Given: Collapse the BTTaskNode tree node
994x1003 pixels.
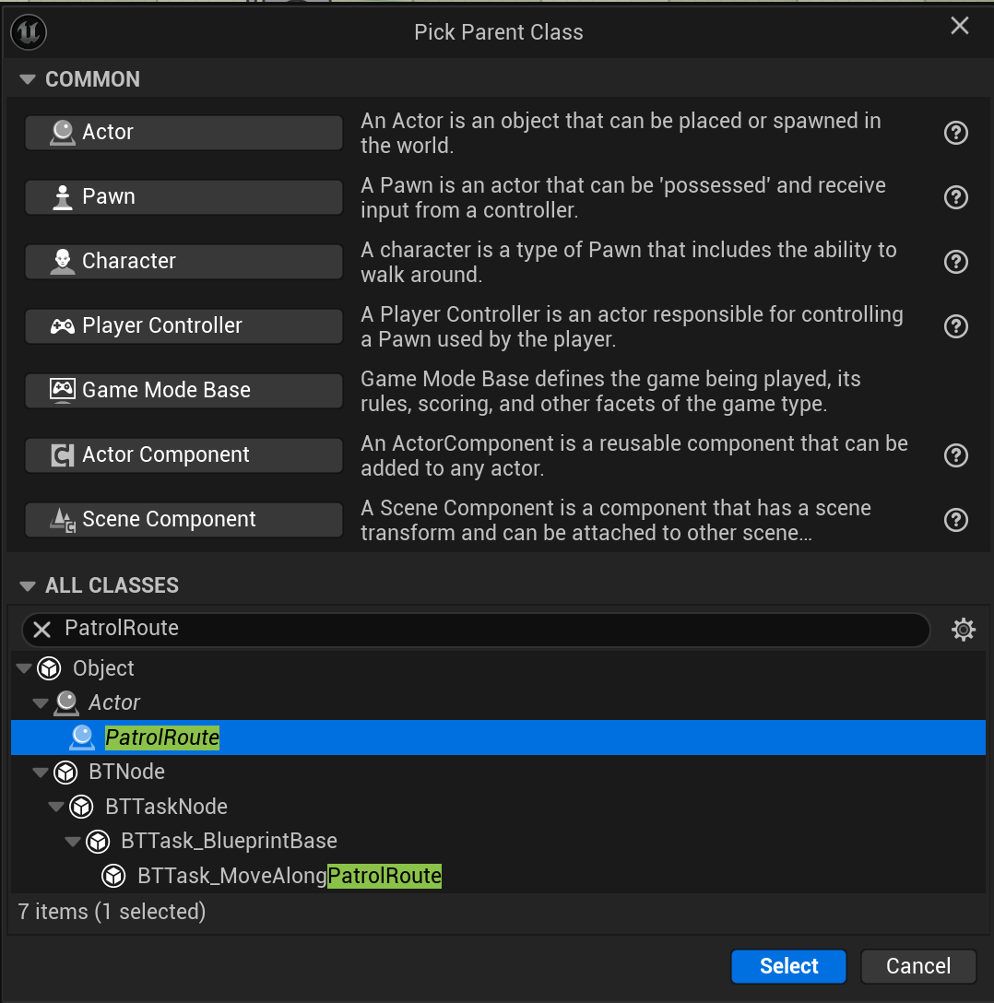Looking at the screenshot, I should [x=57, y=807].
